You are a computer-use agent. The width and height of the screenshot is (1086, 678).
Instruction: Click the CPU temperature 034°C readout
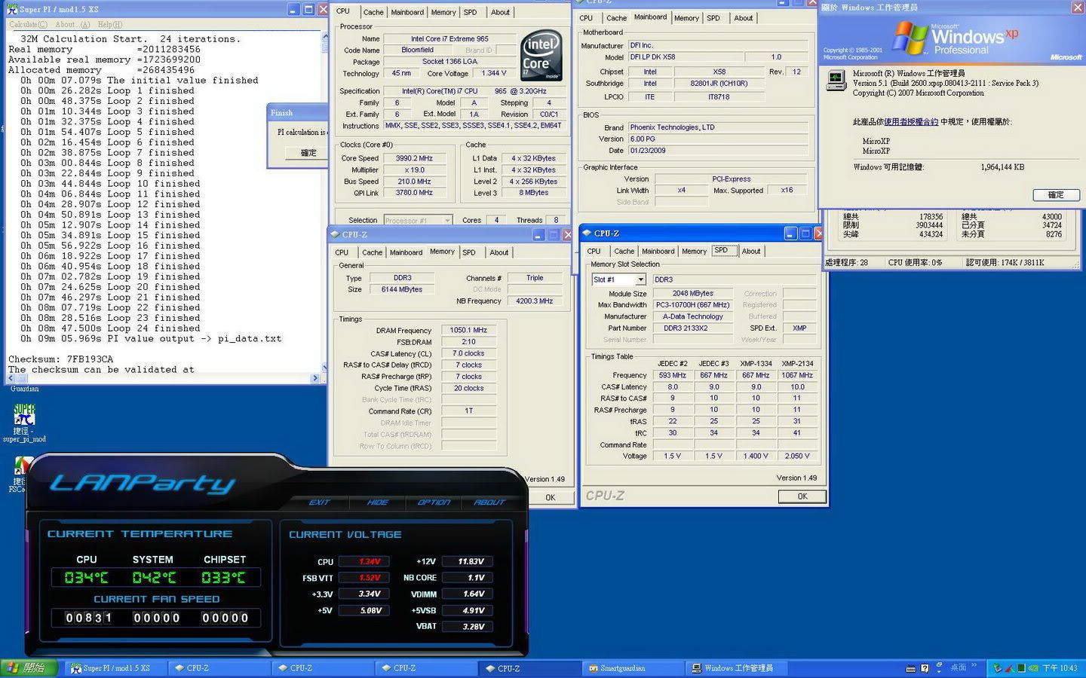point(87,578)
